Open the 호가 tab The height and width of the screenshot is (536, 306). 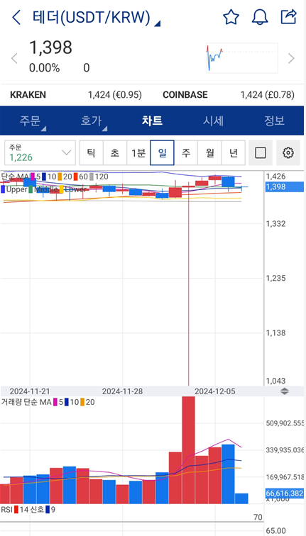(92, 121)
